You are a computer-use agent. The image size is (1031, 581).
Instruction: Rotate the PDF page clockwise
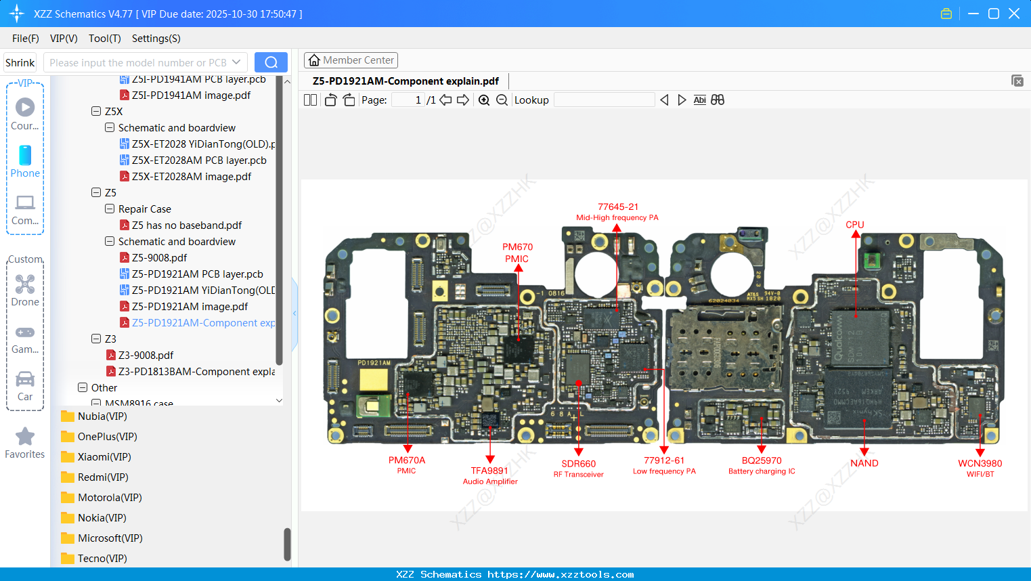point(349,100)
